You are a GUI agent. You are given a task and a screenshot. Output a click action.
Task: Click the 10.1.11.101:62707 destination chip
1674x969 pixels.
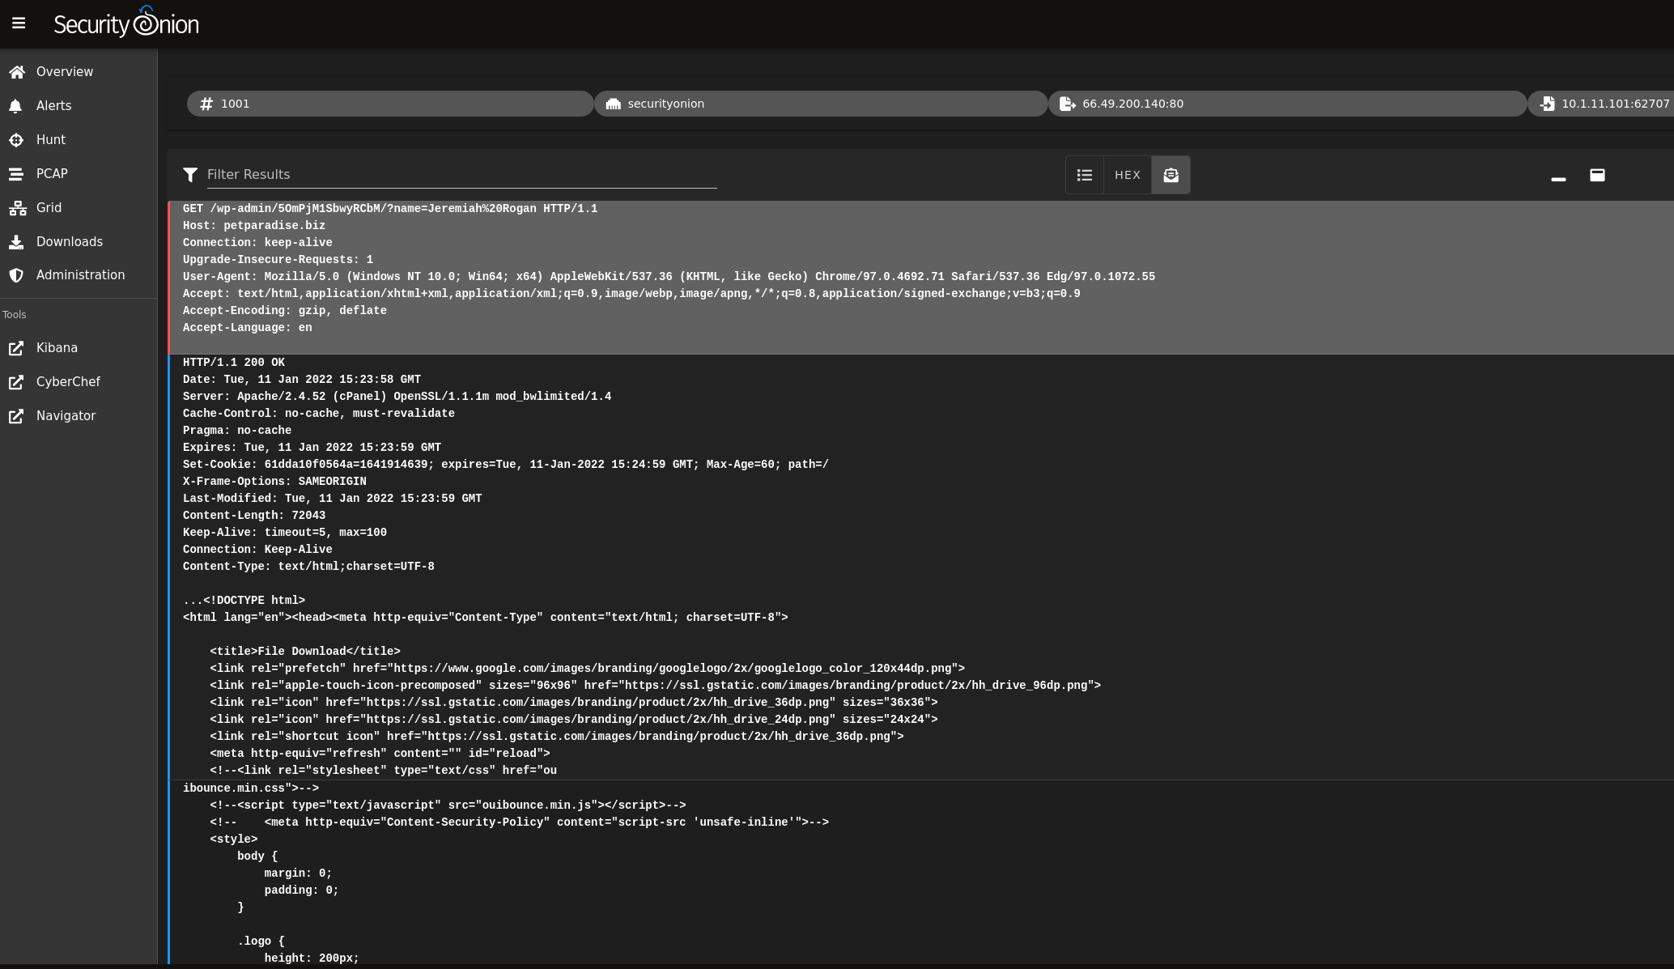pyautogui.click(x=1601, y=104)
